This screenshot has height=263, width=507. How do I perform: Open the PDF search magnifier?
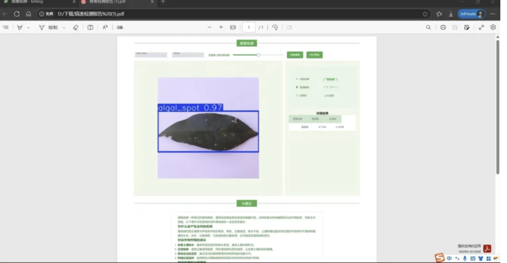pos(428,27)
